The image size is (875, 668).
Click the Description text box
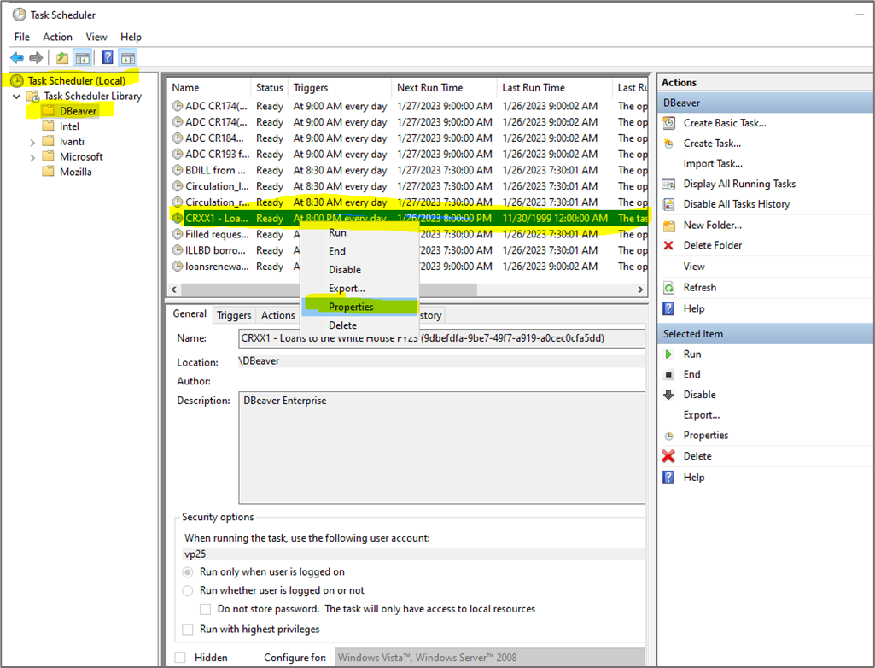coord(441,448)
